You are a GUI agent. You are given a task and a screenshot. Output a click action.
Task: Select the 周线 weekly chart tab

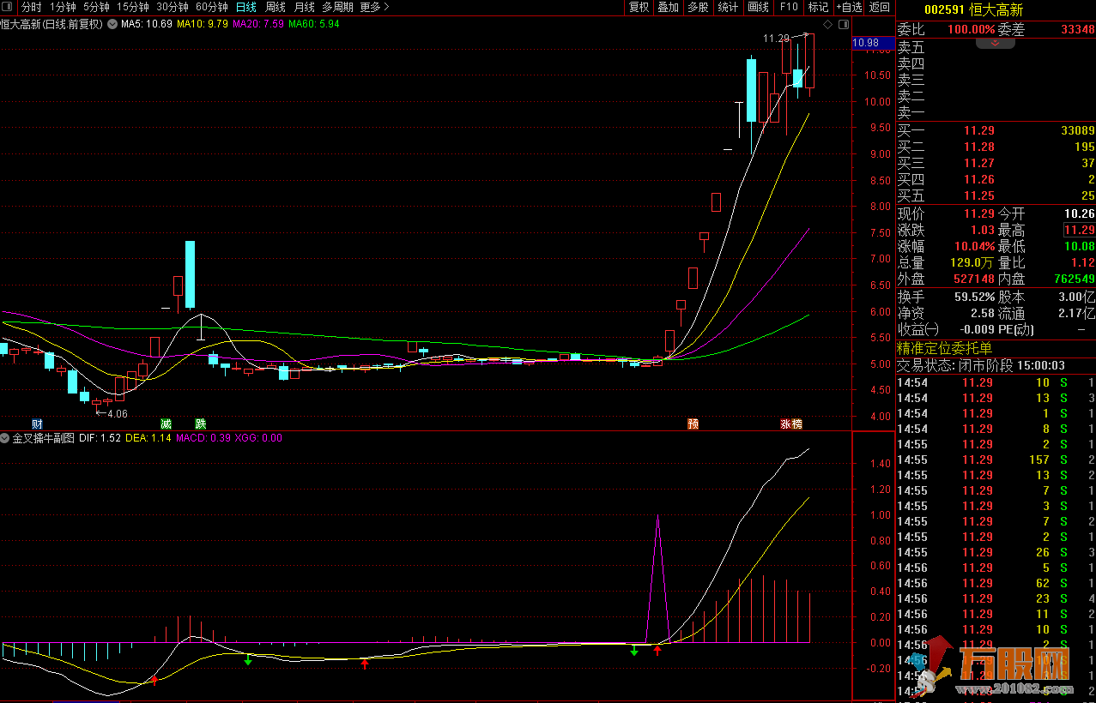(x=275, y=7)
